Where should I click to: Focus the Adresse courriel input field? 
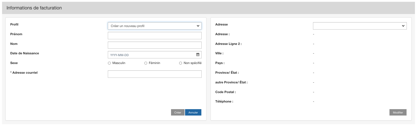tap(154, 74)
